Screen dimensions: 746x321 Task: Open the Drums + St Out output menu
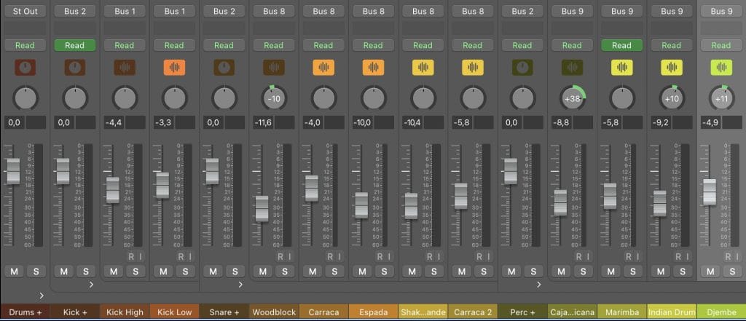point(25,11)
